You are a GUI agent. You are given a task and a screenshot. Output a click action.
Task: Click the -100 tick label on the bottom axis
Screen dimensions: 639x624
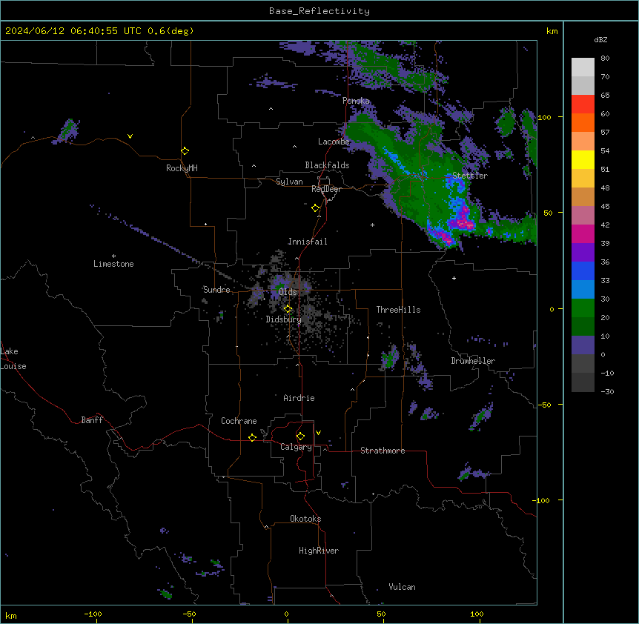(93, 614)
